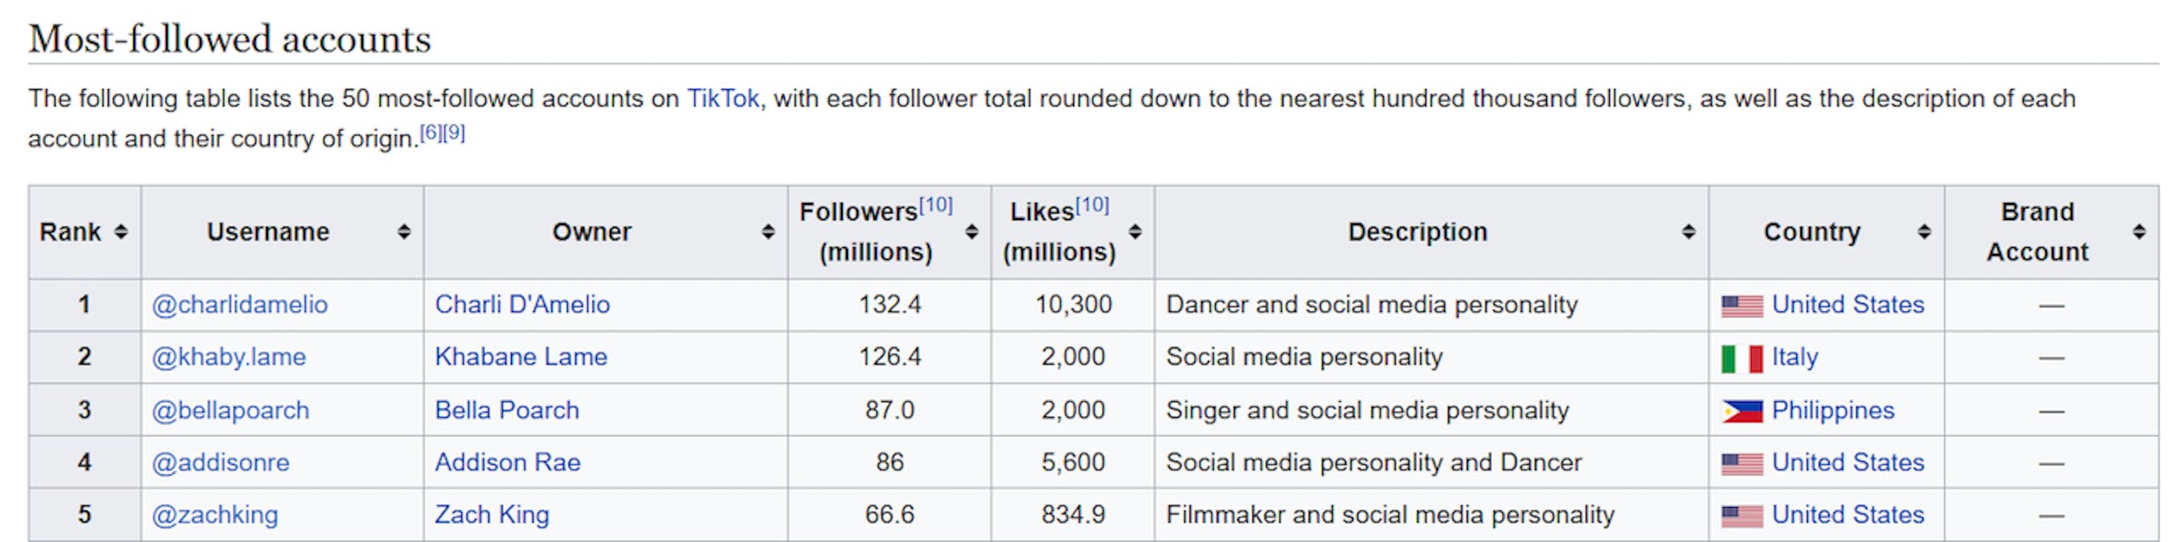This screenshot has height=542, width=2177.
Task: Go to the Addison Rae page
Action: point(508,462)
